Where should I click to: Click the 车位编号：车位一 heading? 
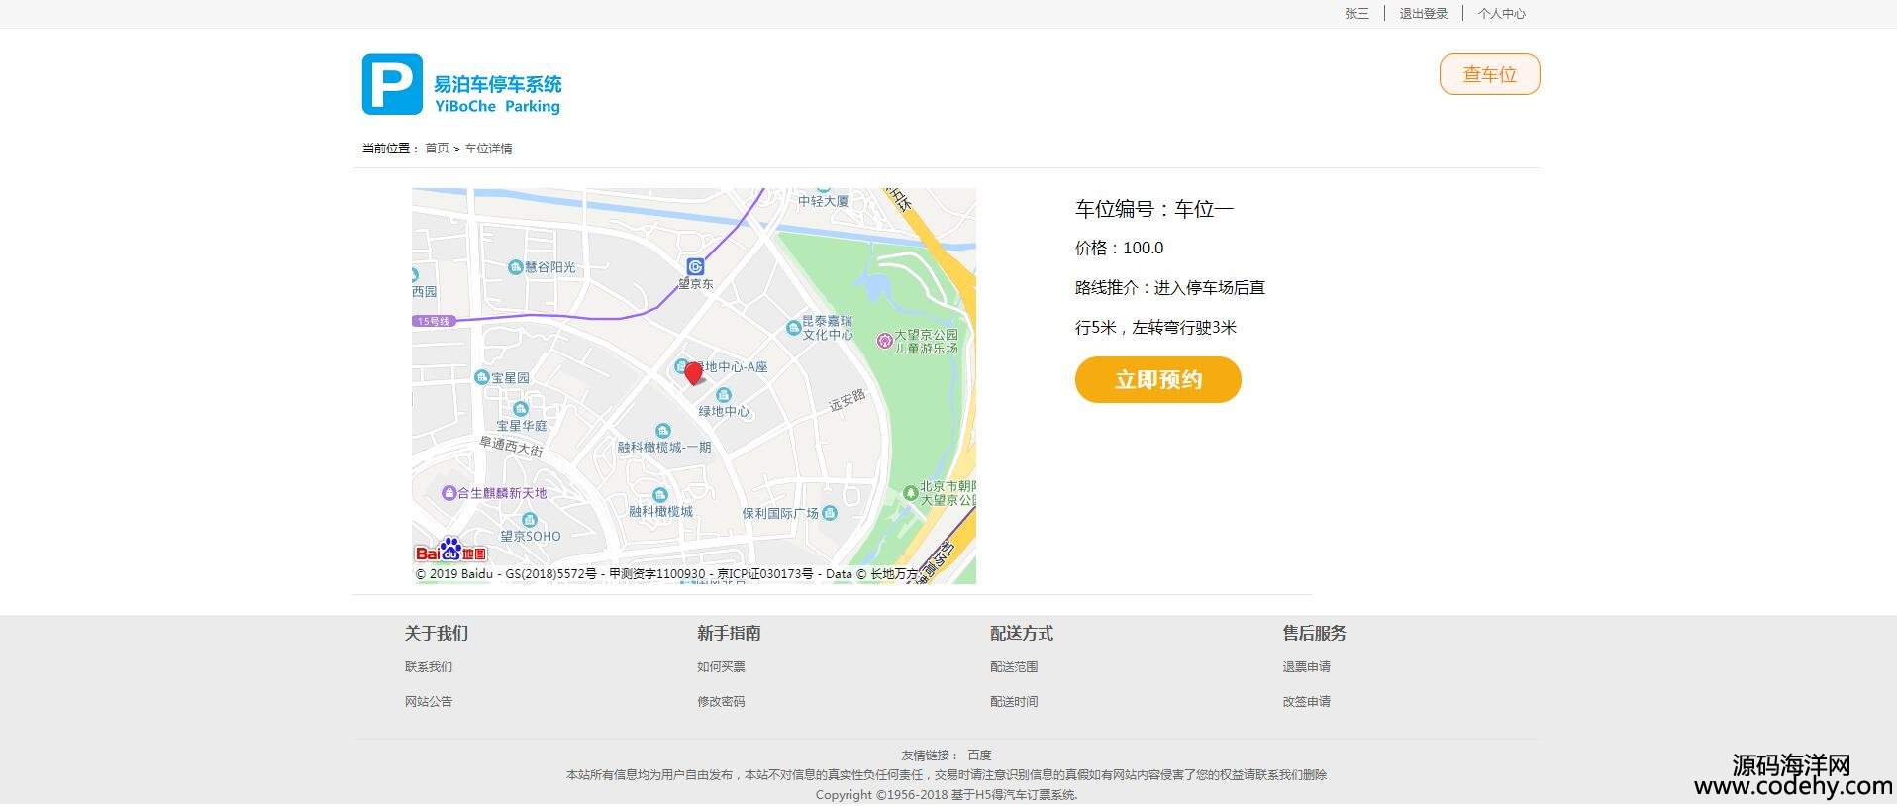pos(1154,209)
